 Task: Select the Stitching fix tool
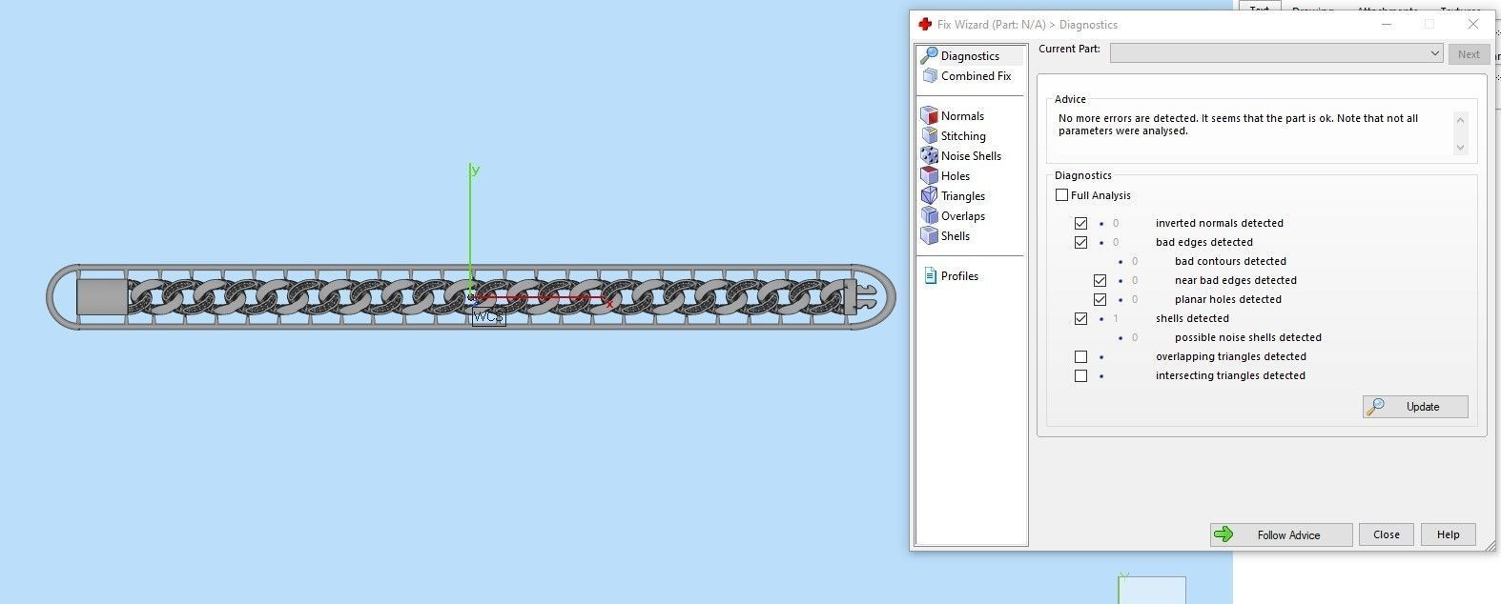click(x=954, y=136)
